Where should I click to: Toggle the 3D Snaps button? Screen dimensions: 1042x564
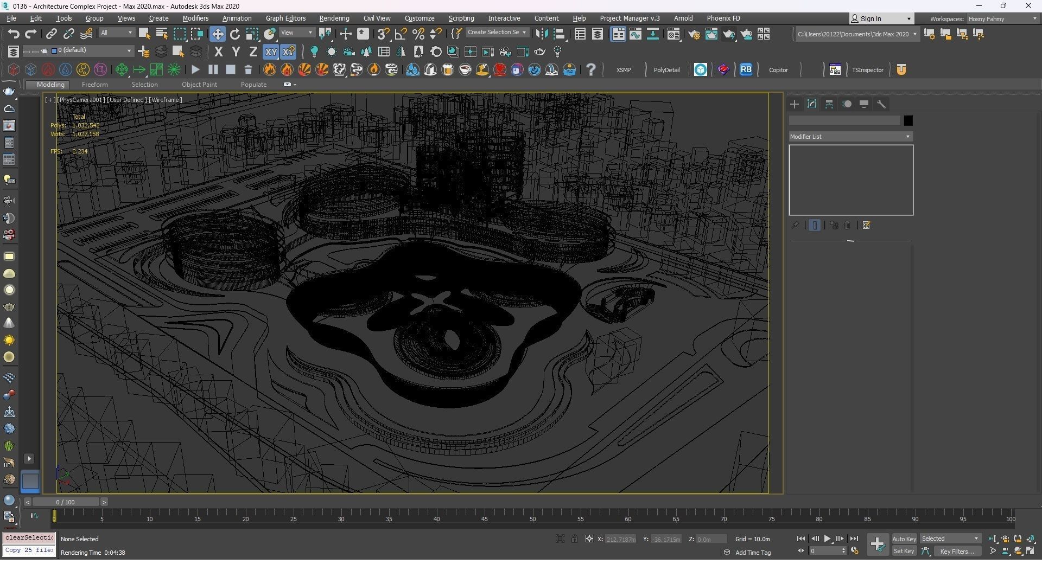coord(383,34)
